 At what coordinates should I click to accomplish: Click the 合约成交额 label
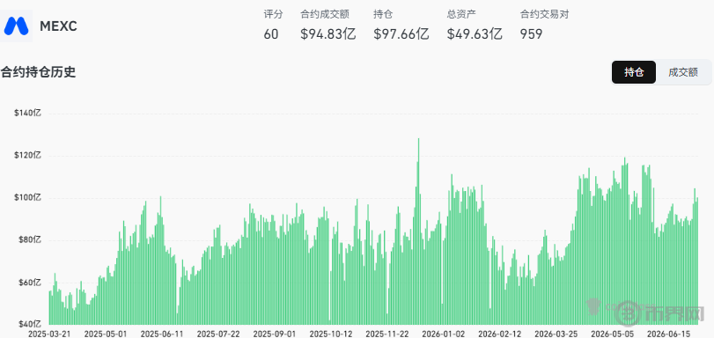tap(325, 15)
